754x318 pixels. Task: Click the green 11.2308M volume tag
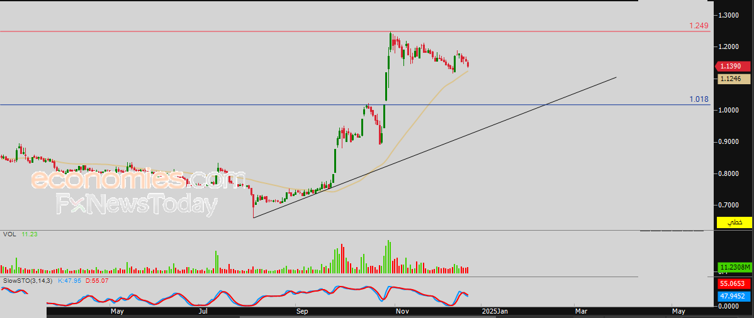[x=734, y=267]
